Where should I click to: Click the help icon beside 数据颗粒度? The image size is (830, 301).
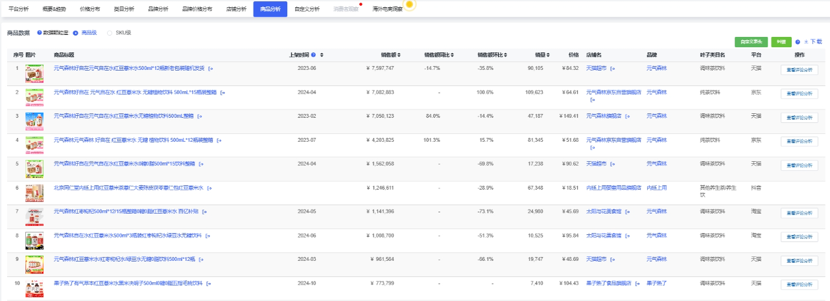click(40, 32)
